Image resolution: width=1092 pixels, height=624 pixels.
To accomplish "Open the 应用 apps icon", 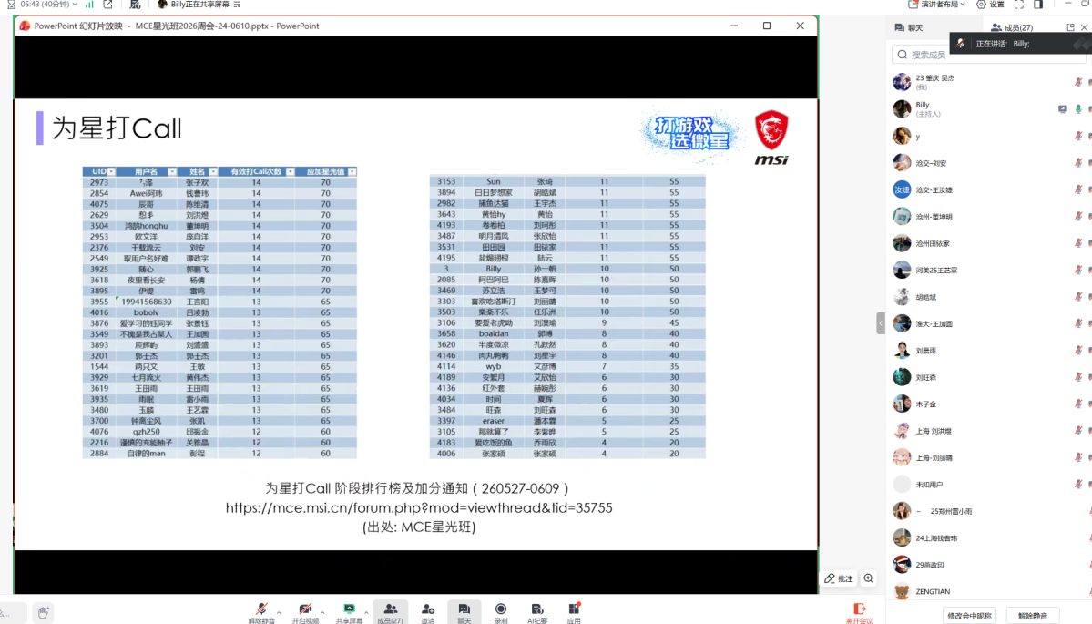I will coord(574,611).
